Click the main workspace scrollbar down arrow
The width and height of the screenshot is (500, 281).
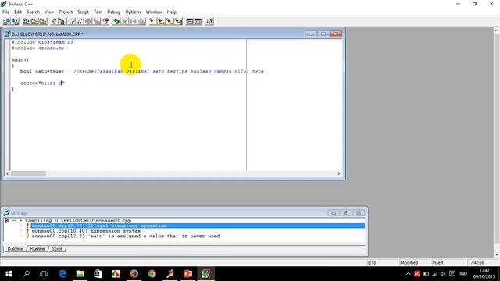click(x=497, y=254)
